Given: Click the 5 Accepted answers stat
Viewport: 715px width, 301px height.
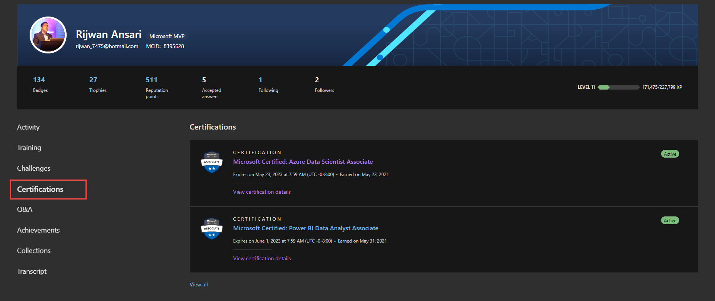Looking at the screenshot, I should pos(211,88).
